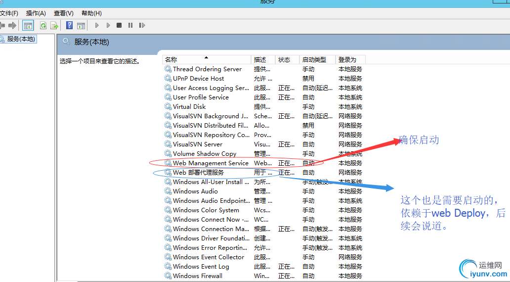Click the sort arrow in the 名称 header
510x282 pixels.
click(206, 57)
